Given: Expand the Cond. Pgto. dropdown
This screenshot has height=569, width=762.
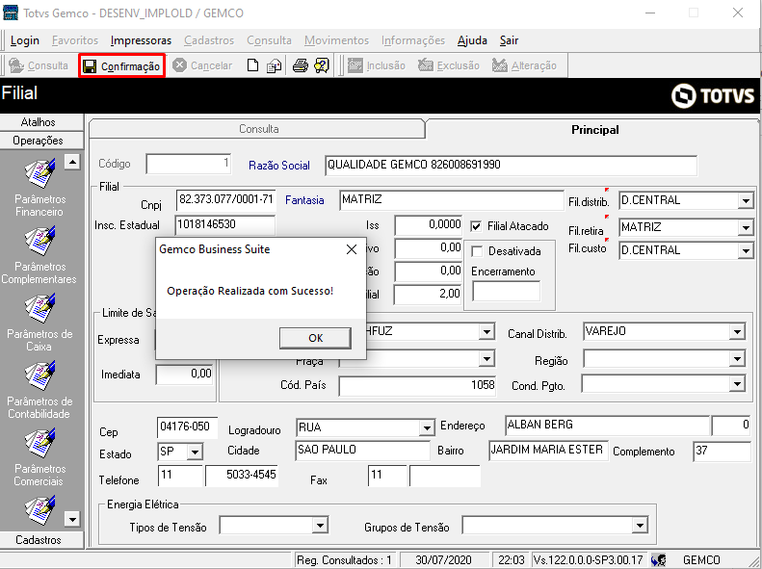Looking at the screenshot, I should click(x=737, y=384).
